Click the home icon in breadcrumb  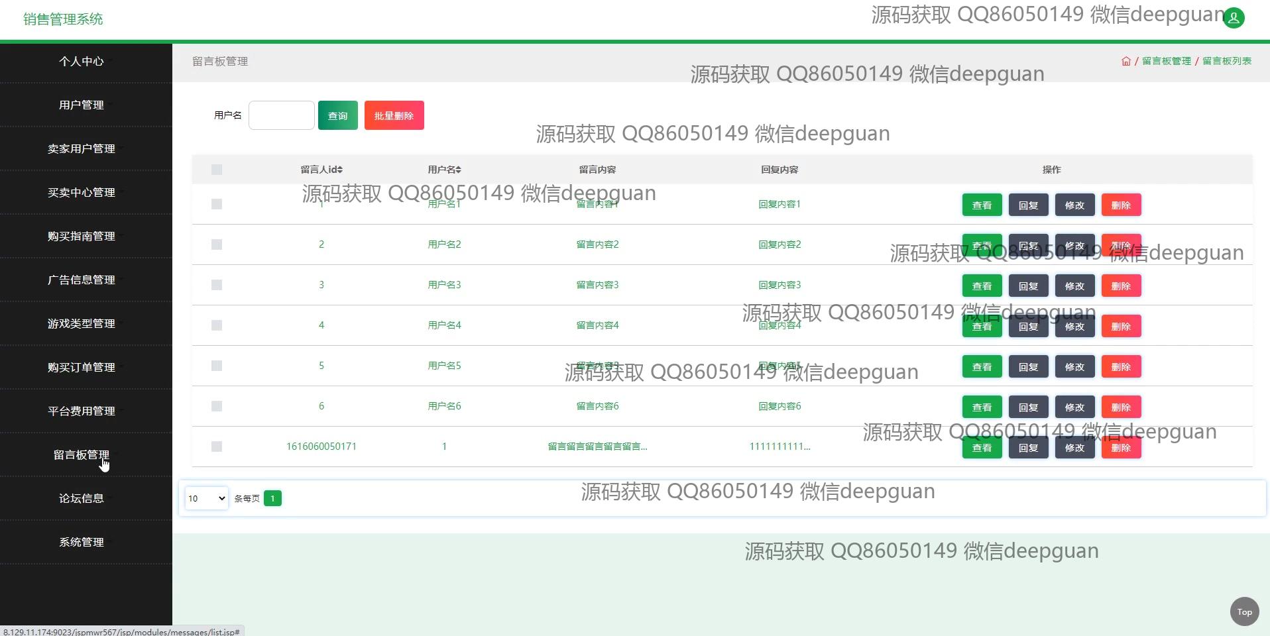coord(1126,61)
